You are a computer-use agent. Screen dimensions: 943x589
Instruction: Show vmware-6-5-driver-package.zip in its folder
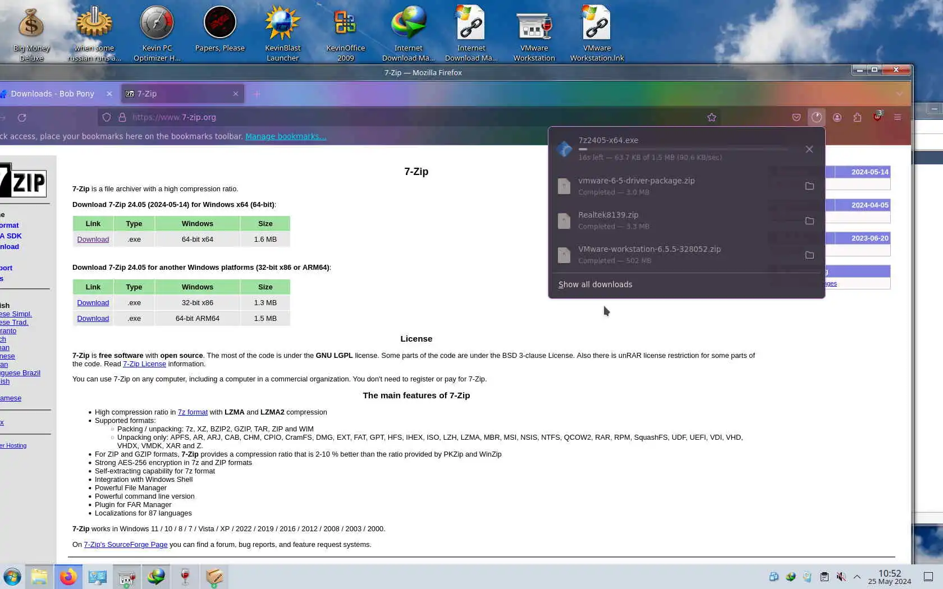pyautogui.click(x=809, y=186)
